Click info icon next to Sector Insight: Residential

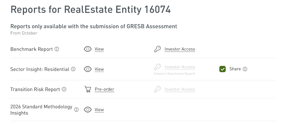73,69
